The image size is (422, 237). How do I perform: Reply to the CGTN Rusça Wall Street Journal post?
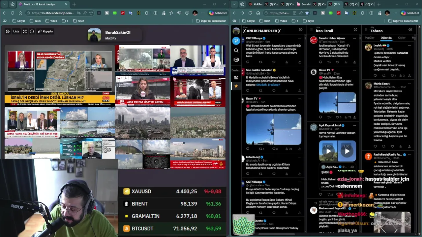[248, 62]
